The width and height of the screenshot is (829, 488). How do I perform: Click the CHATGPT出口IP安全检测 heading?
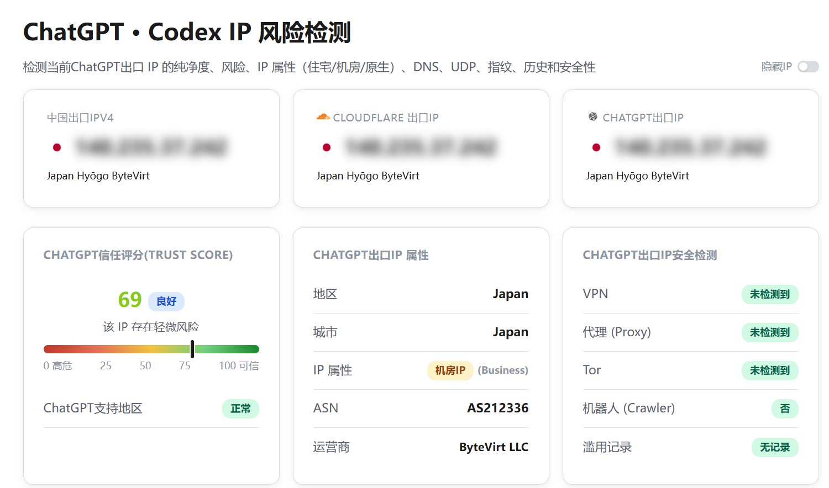click(x=650, y=255)
